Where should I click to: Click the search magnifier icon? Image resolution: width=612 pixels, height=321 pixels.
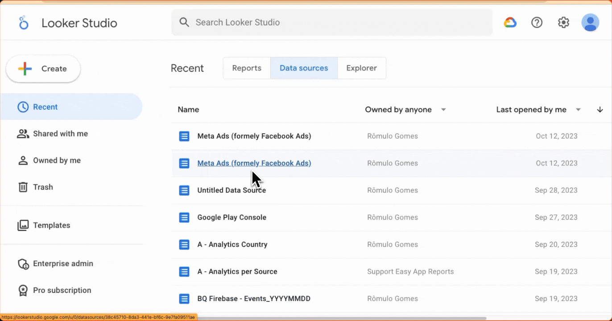pyautogui.click(x=184, y=22)
